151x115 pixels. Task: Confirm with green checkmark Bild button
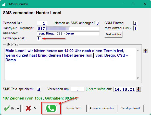coord(12,108)
